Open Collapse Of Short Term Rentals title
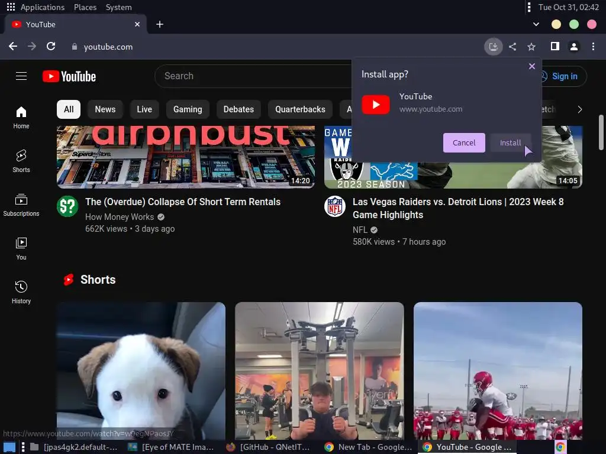The width and height of the screenshot is (606, 454). click(183, 202)
